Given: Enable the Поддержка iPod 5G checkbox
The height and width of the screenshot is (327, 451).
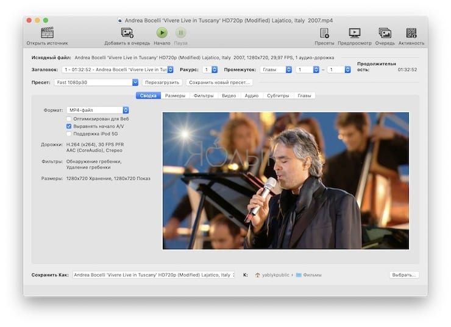Looking at the screenshot, I should pyautogui.click(x=69, y=133).
